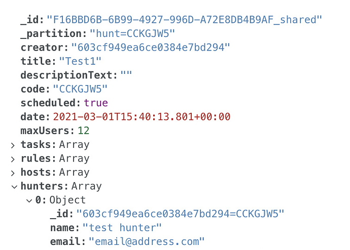Click the maxUsers field key

click(47, 131)
